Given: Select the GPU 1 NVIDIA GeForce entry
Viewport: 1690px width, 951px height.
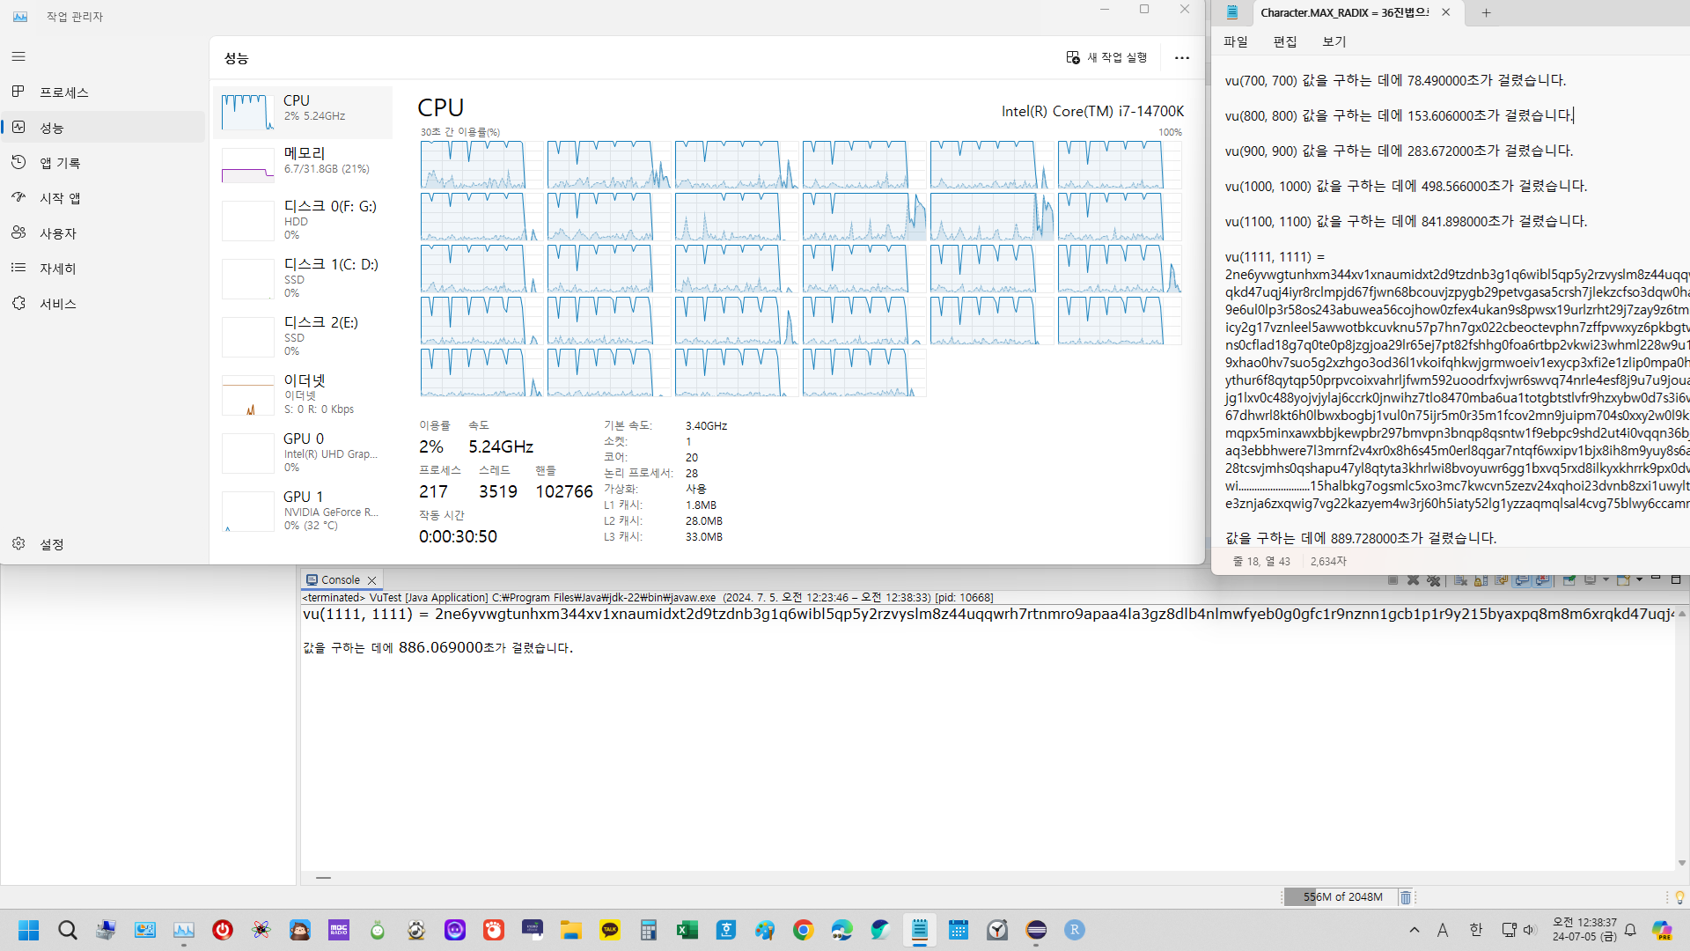Looking at the screenshot, I should click(302, 511).
